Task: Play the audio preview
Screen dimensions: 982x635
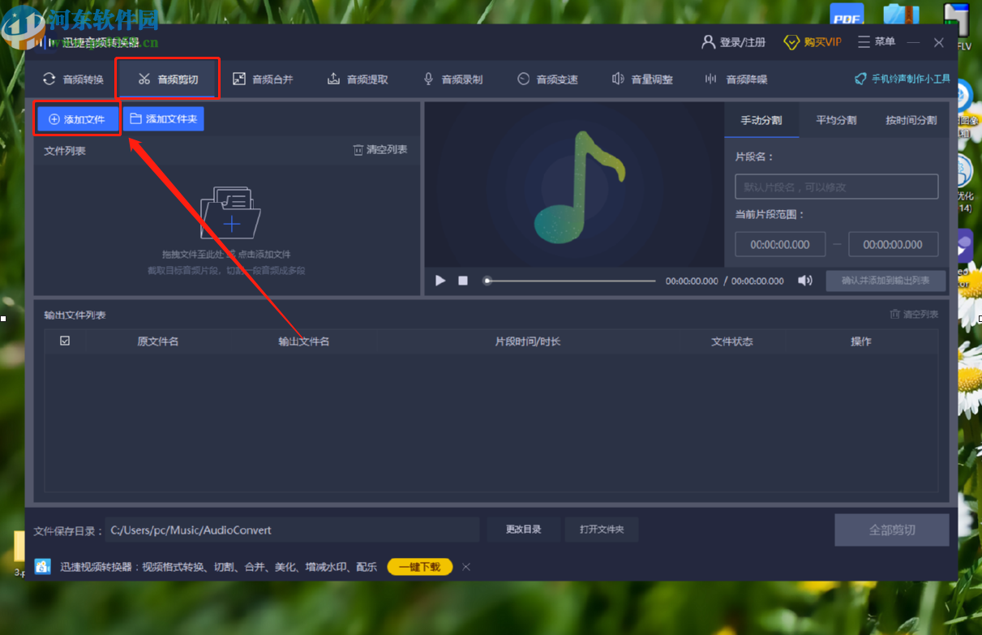Action: [440, 281]
